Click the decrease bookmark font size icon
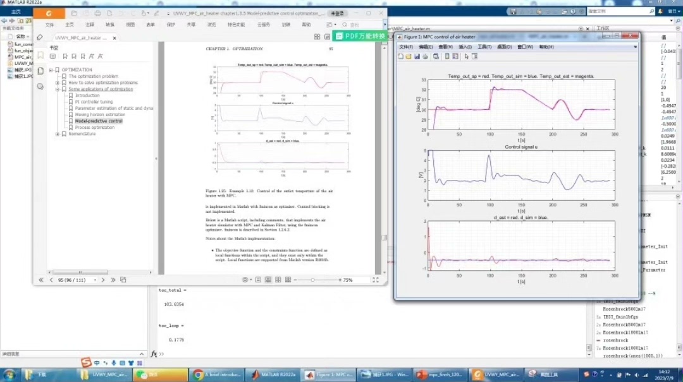Image resolution: width=683 pixels, height=382 pixels. tap(100, 56)
